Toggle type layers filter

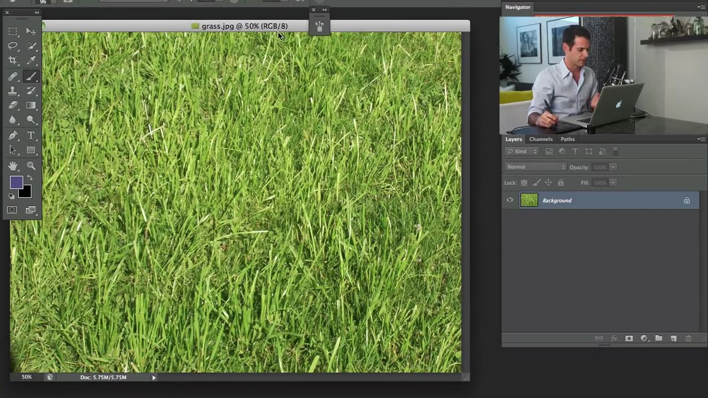[575, 151]
